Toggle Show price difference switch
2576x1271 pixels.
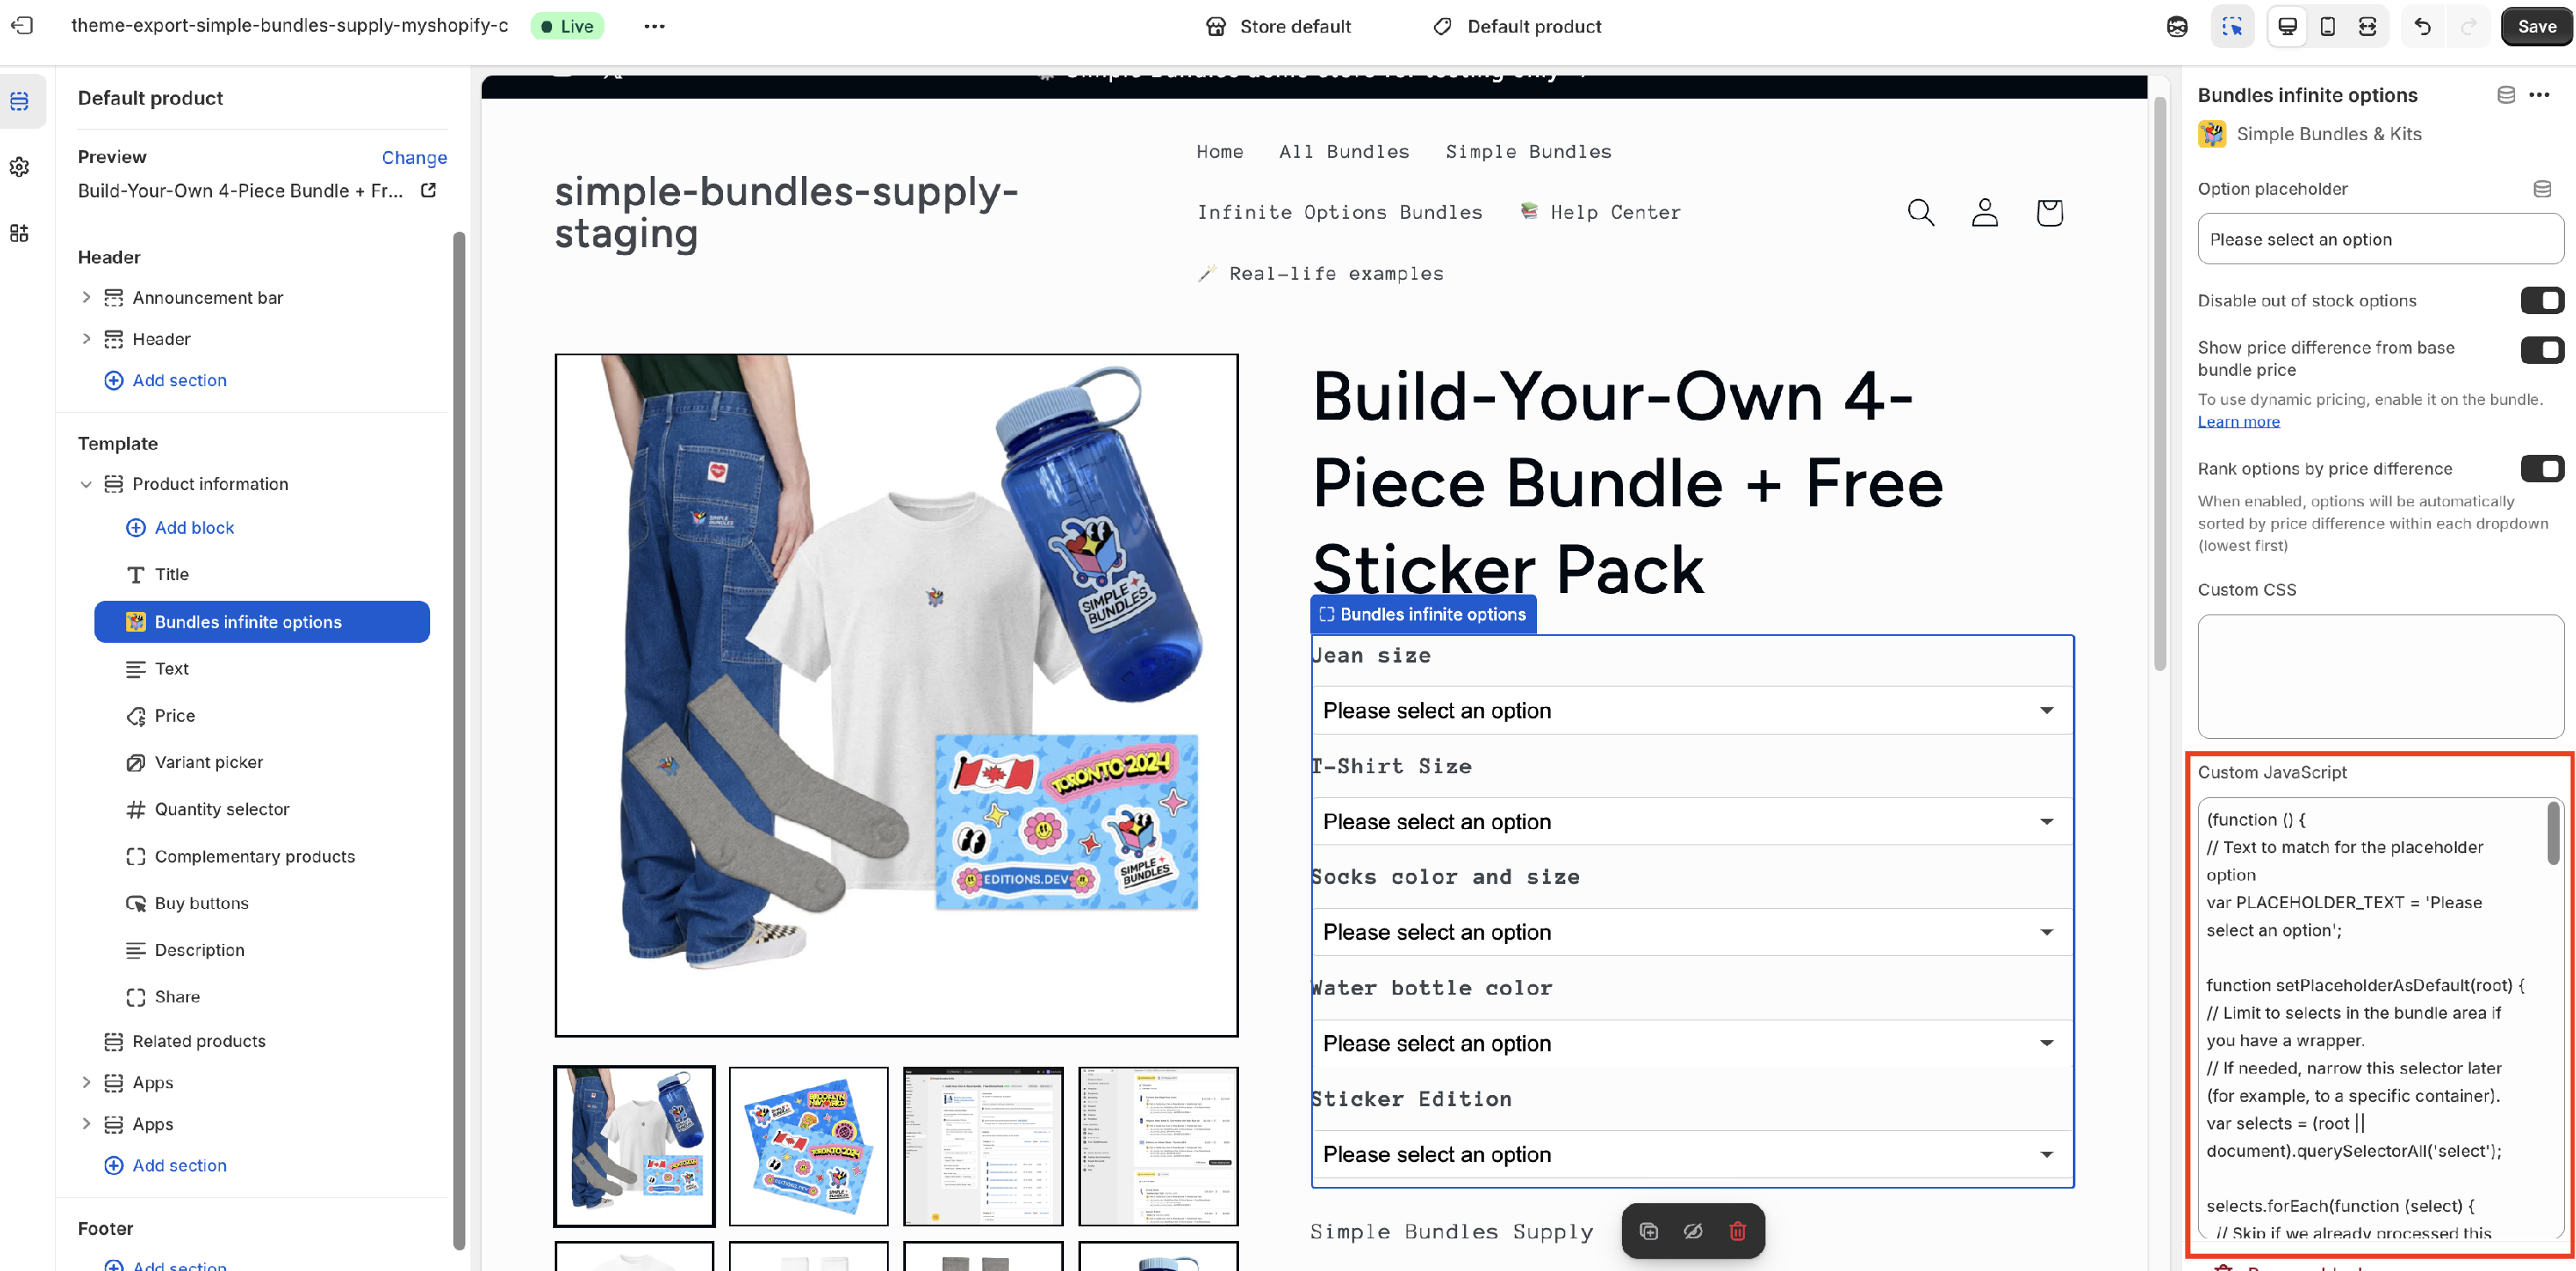(2541, 348)
